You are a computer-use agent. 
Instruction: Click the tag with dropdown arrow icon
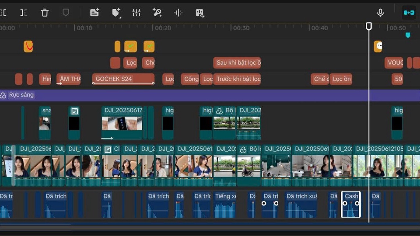tap(116, 13)
